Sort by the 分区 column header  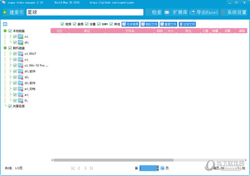click(60, 31)
